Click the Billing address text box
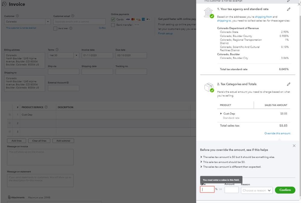This screenshot has height=203, width=301. tap(25, 60)
